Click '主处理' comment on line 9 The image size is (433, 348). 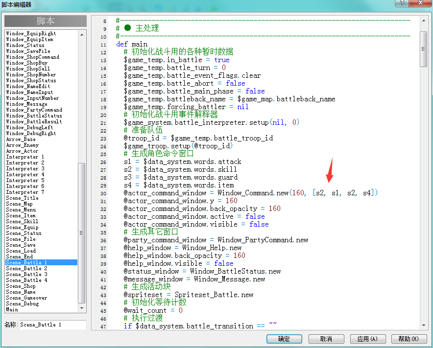[x=147, y=28]
